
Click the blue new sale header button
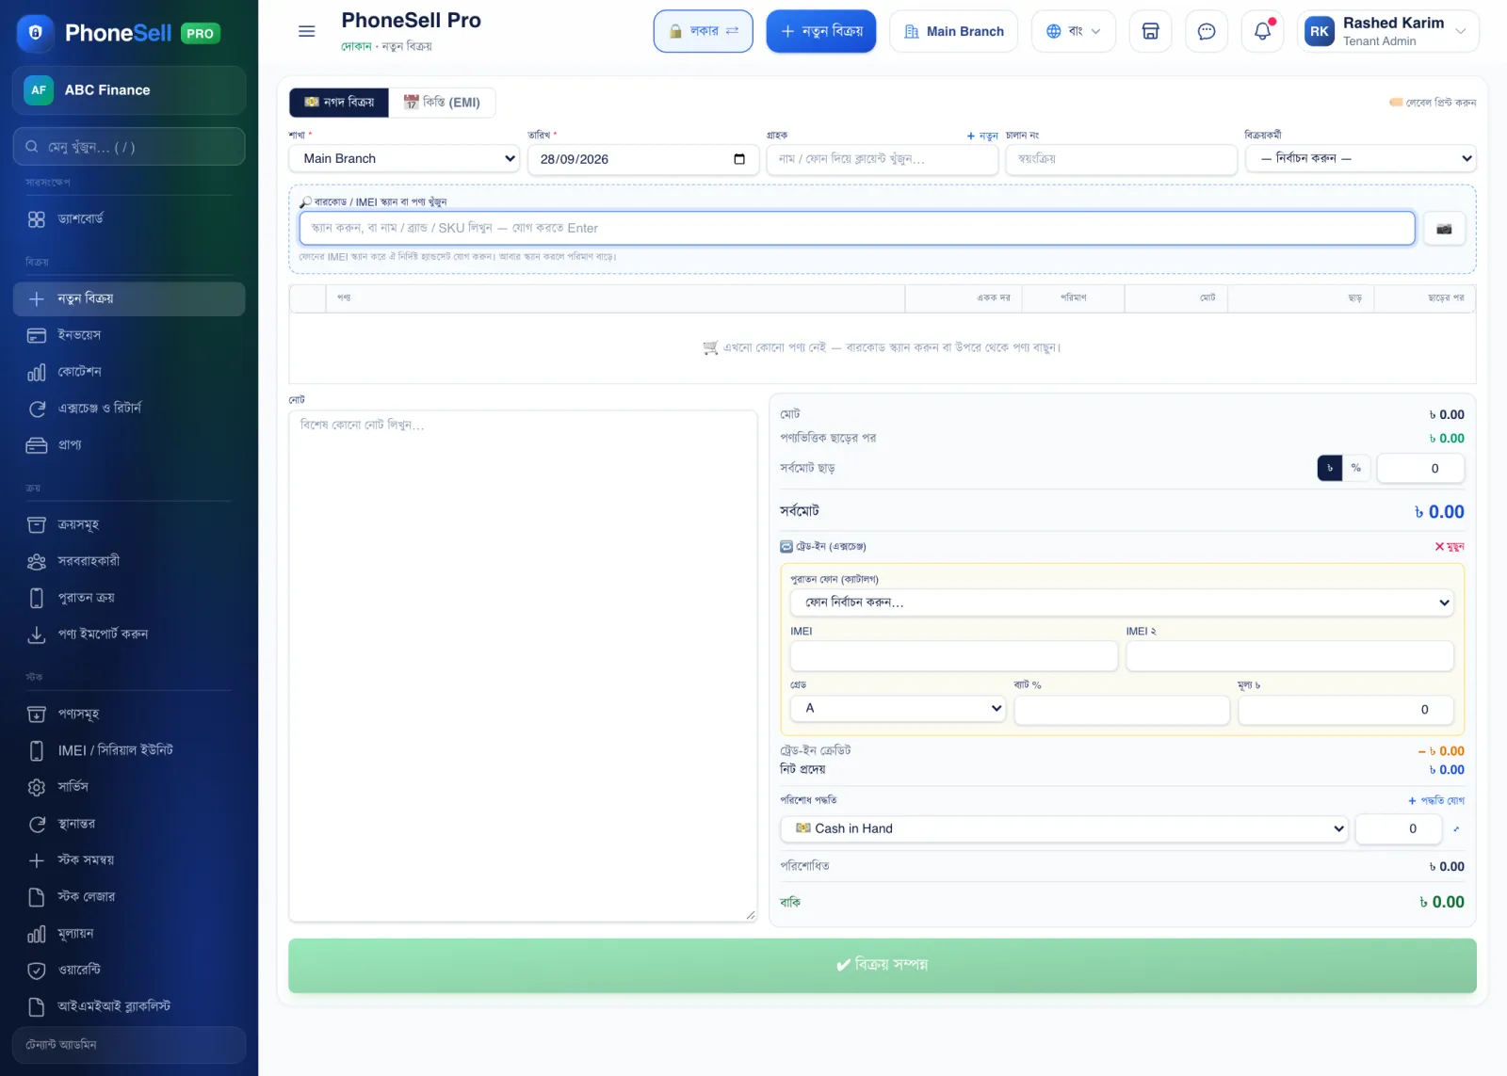821,31
